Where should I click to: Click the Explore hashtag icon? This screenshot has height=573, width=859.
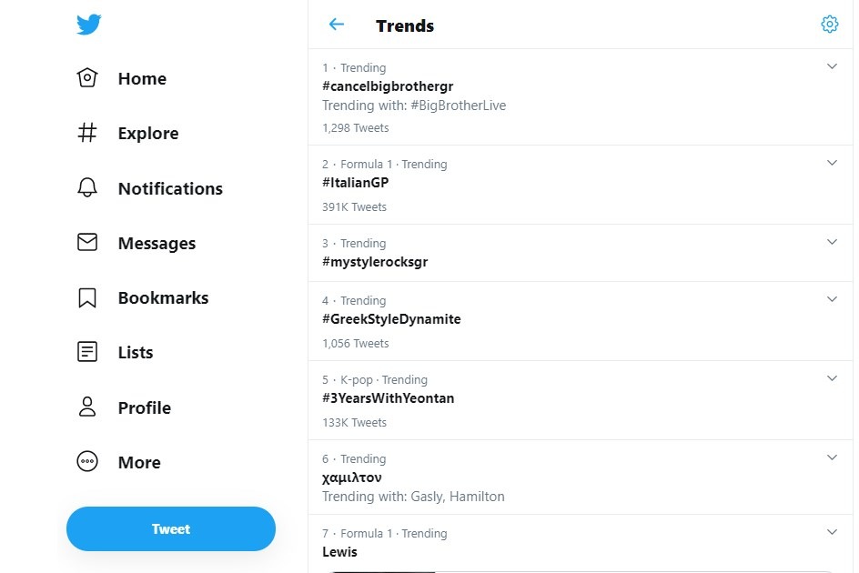click(x=87, y=133)
